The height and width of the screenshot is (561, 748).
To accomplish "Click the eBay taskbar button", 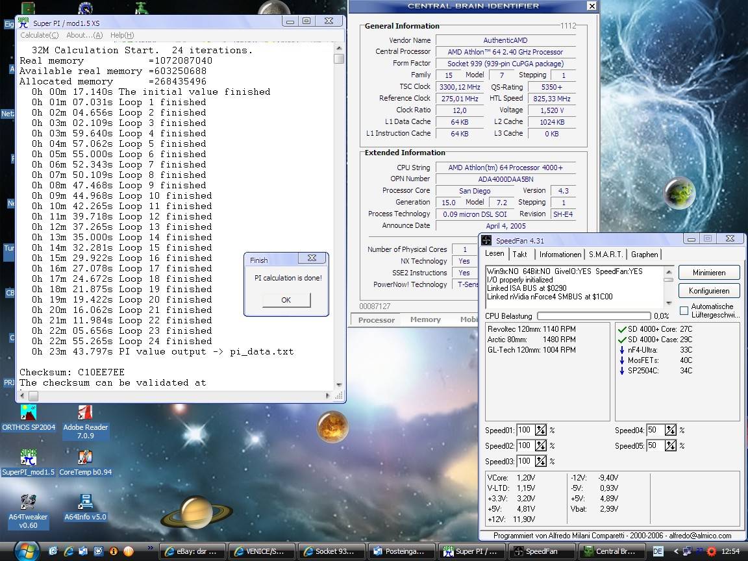I will coord(192,551).
